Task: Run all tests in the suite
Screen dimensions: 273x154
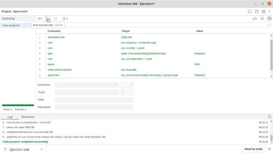Action: (40, 18)
